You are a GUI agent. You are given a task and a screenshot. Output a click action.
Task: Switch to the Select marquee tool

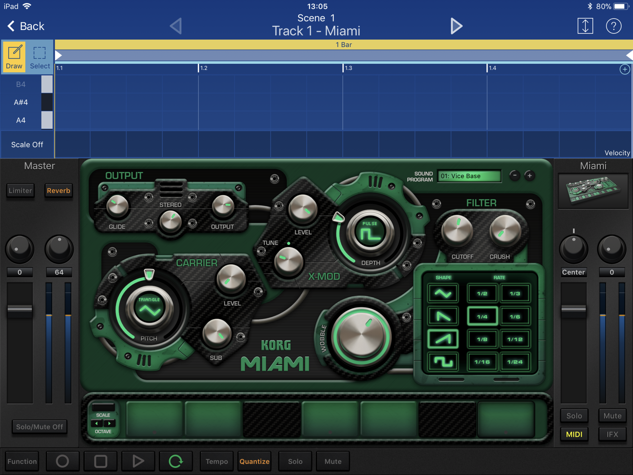click(x=40, y=57)
